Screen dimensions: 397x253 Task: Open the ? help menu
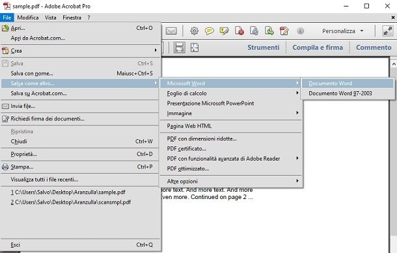(89, 18)
